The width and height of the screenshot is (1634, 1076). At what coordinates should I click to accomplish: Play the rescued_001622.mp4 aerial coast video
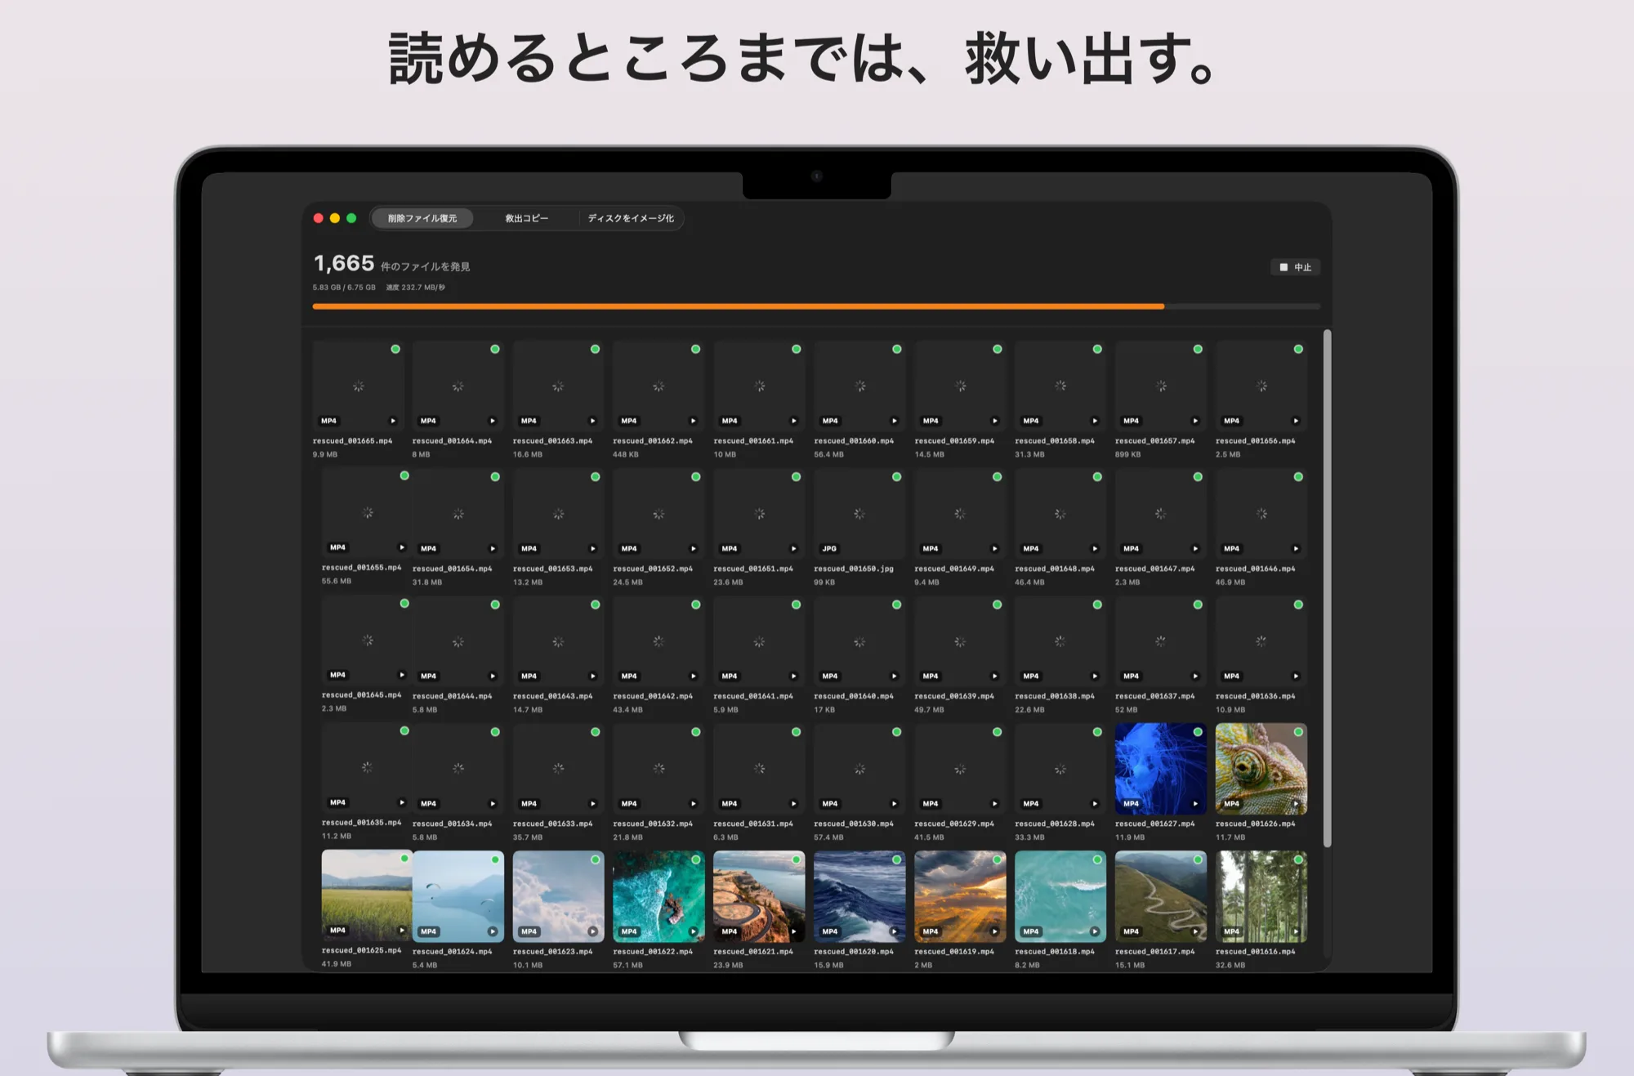click(x=693, y=931)
